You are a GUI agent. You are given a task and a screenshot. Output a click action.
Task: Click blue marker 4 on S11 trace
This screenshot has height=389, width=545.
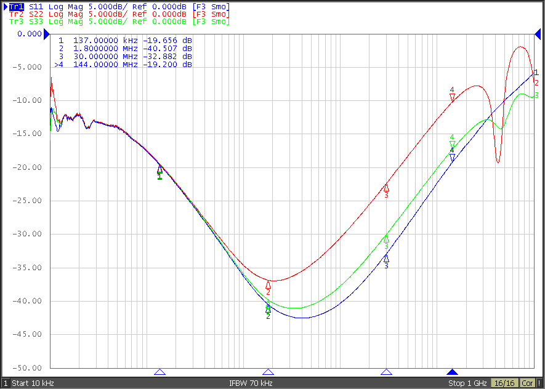click(452, 155)
